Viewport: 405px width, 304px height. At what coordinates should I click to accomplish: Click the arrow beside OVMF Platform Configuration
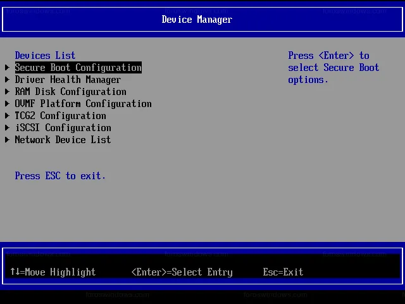[7, 104]
